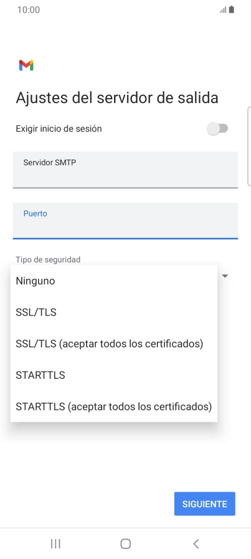Tap the edge panel handle at right
The image size is (251, 559).
[249, 146]
